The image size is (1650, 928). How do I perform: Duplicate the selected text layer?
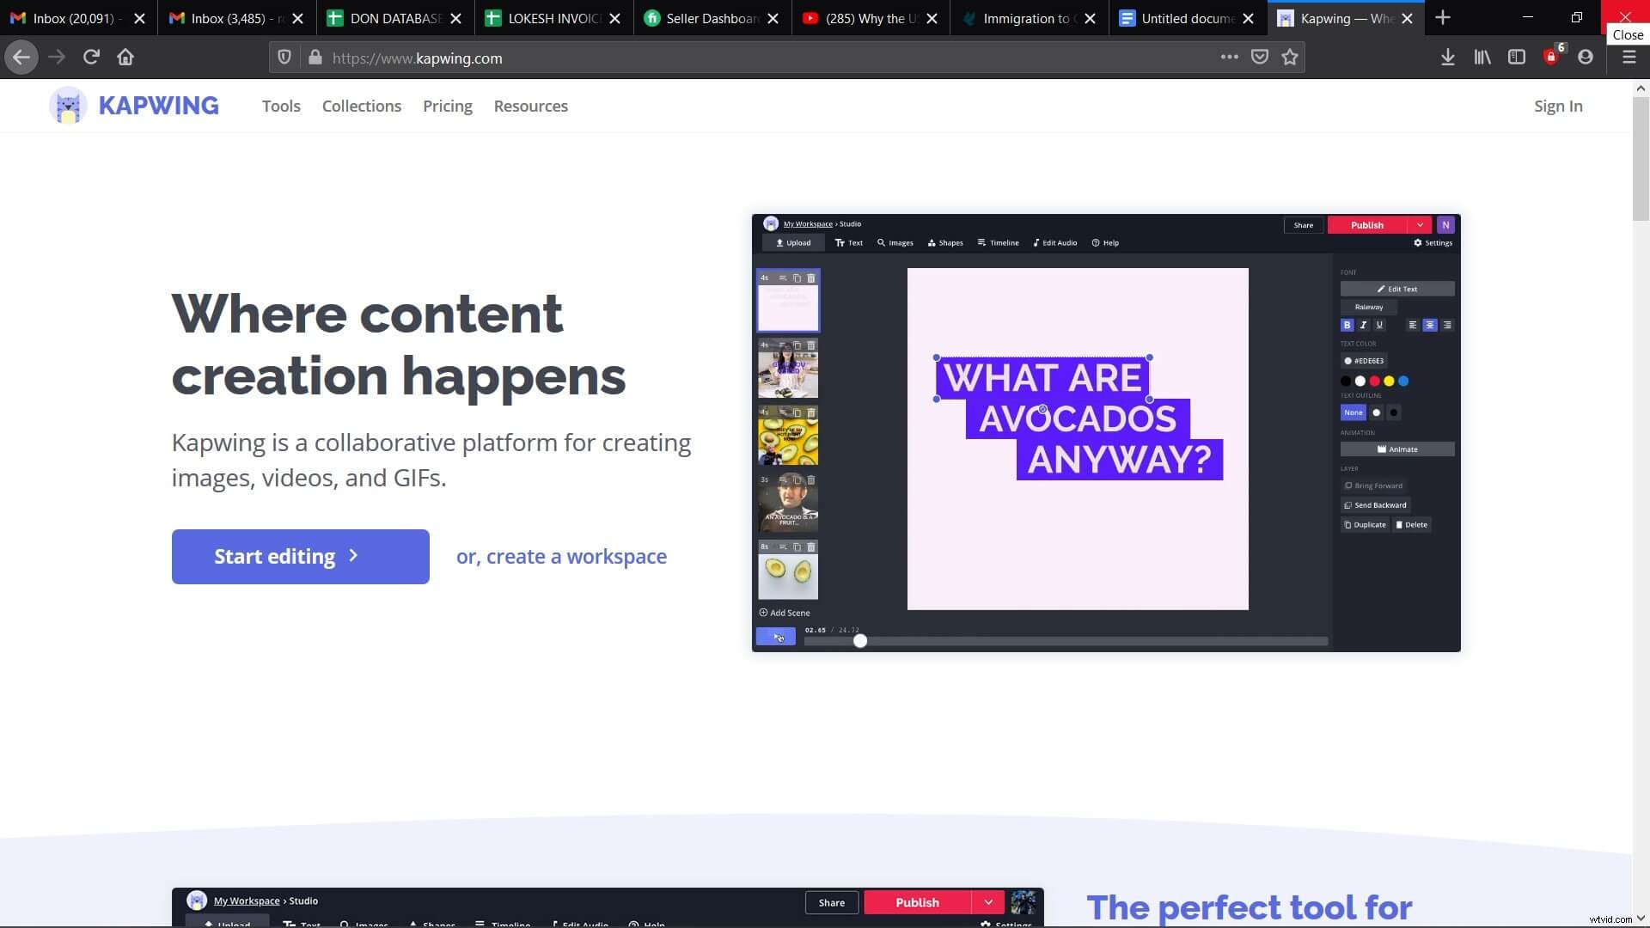click(x=1366, y=524)
